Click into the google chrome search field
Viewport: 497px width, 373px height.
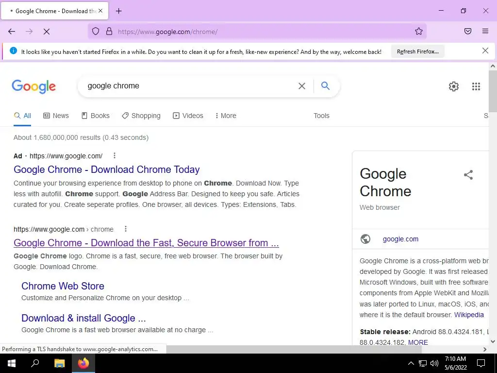(x=190, y=86)
